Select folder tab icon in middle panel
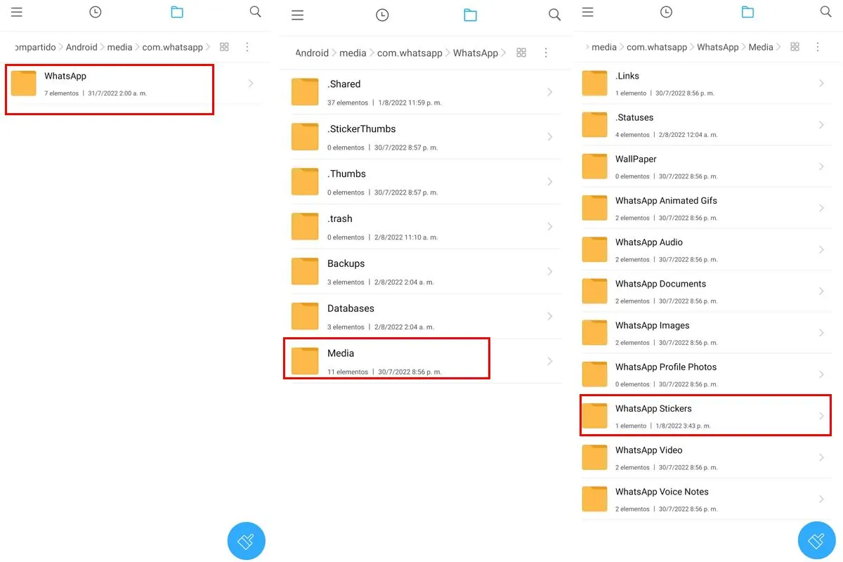 click(x=470, y=15)
